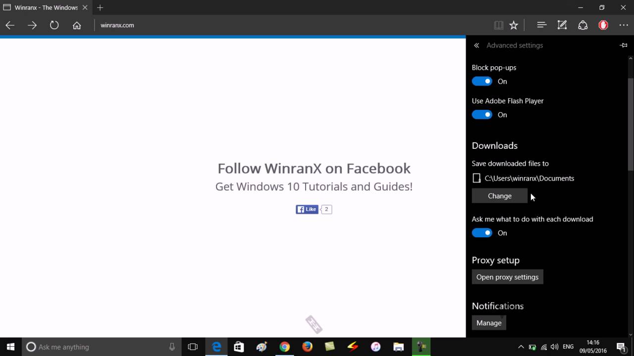
Task: Click the ENG language indicator
Action: coord(568,347)
